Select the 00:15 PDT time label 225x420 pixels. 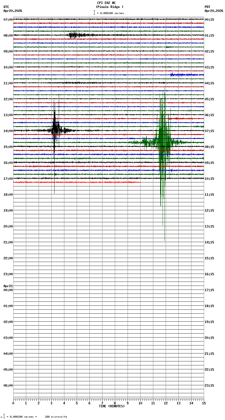click(209, 20)
